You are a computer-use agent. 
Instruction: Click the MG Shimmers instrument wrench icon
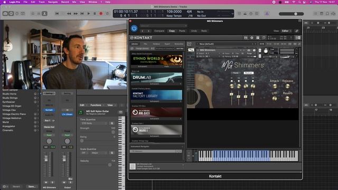pos(191,50)
